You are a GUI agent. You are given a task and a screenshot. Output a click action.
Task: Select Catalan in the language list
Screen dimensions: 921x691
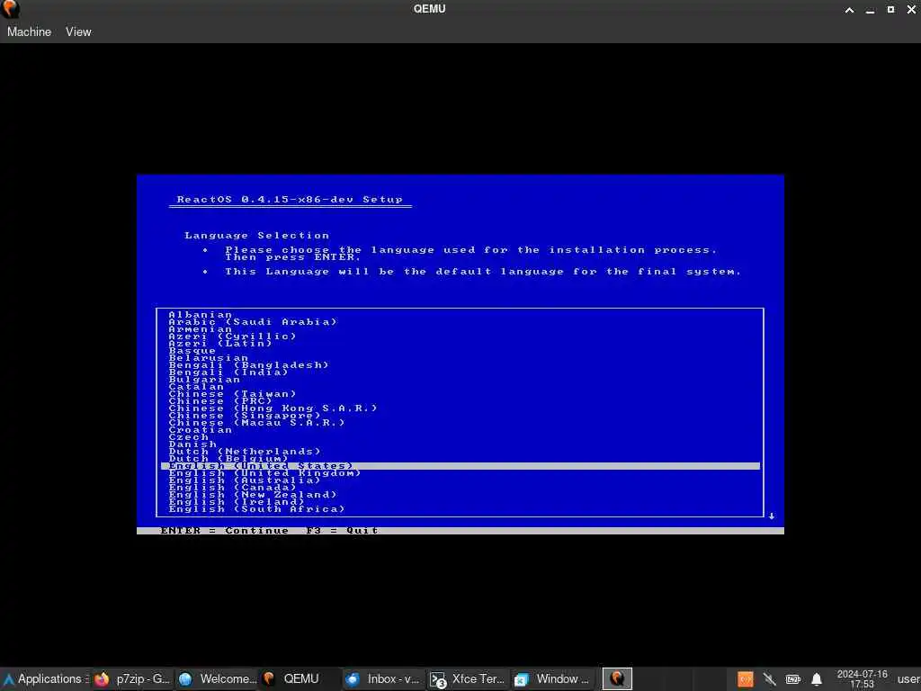point(196,387)
